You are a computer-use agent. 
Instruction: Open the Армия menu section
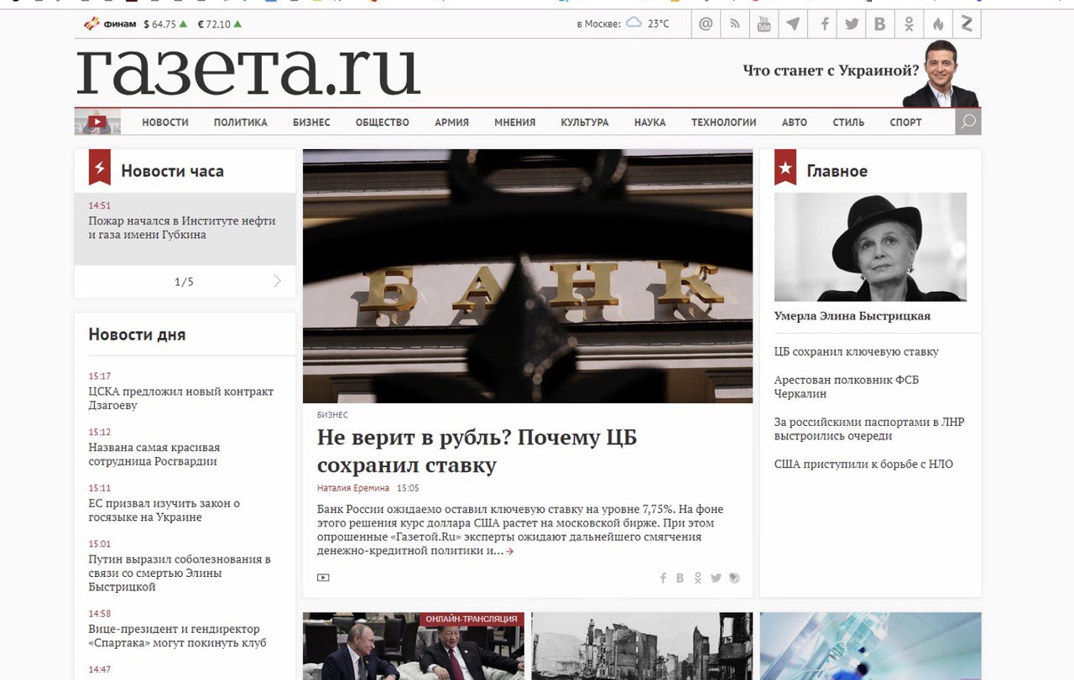coord(452,122)
